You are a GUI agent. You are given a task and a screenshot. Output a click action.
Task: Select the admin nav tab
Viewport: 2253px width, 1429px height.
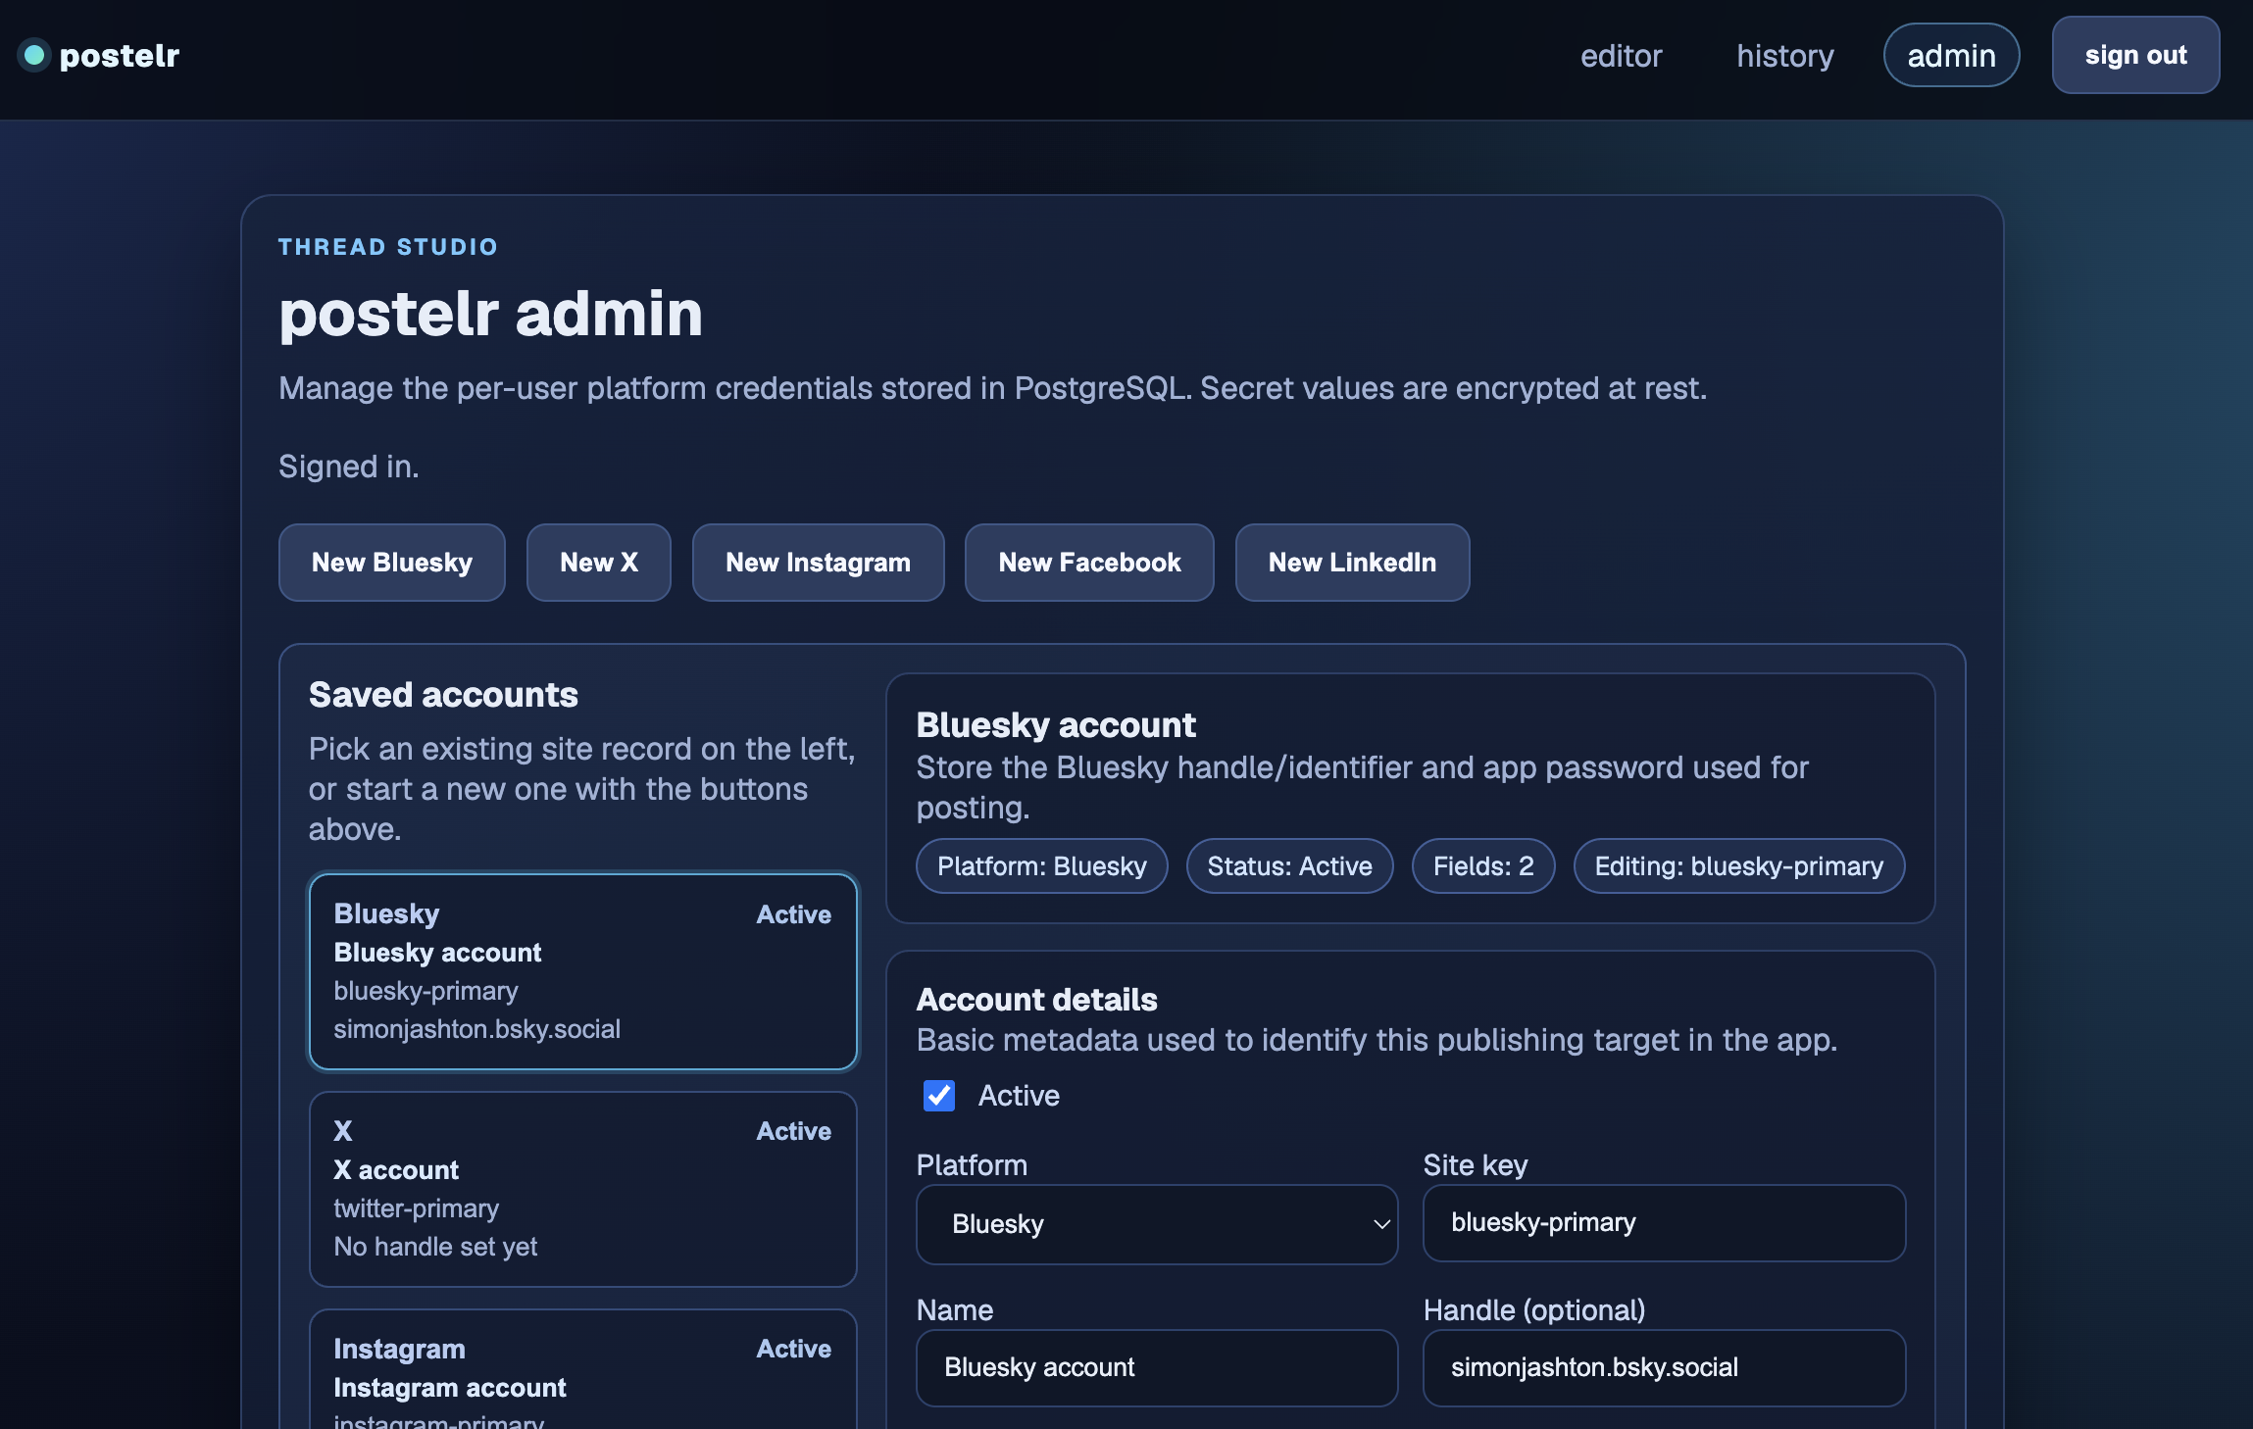coord(1951,55)
